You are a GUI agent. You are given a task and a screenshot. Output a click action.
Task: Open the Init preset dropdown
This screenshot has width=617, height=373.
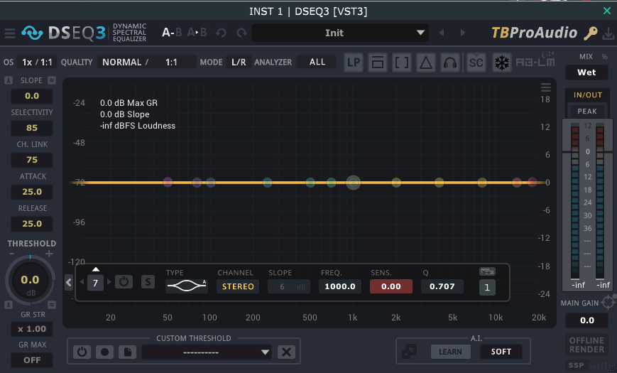point(340,33)
